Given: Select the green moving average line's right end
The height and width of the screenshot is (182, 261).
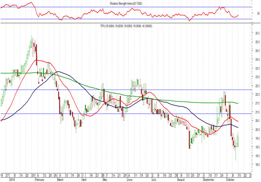Looking at the screenshot, I should pyautogui.click(x=238, y=103).
